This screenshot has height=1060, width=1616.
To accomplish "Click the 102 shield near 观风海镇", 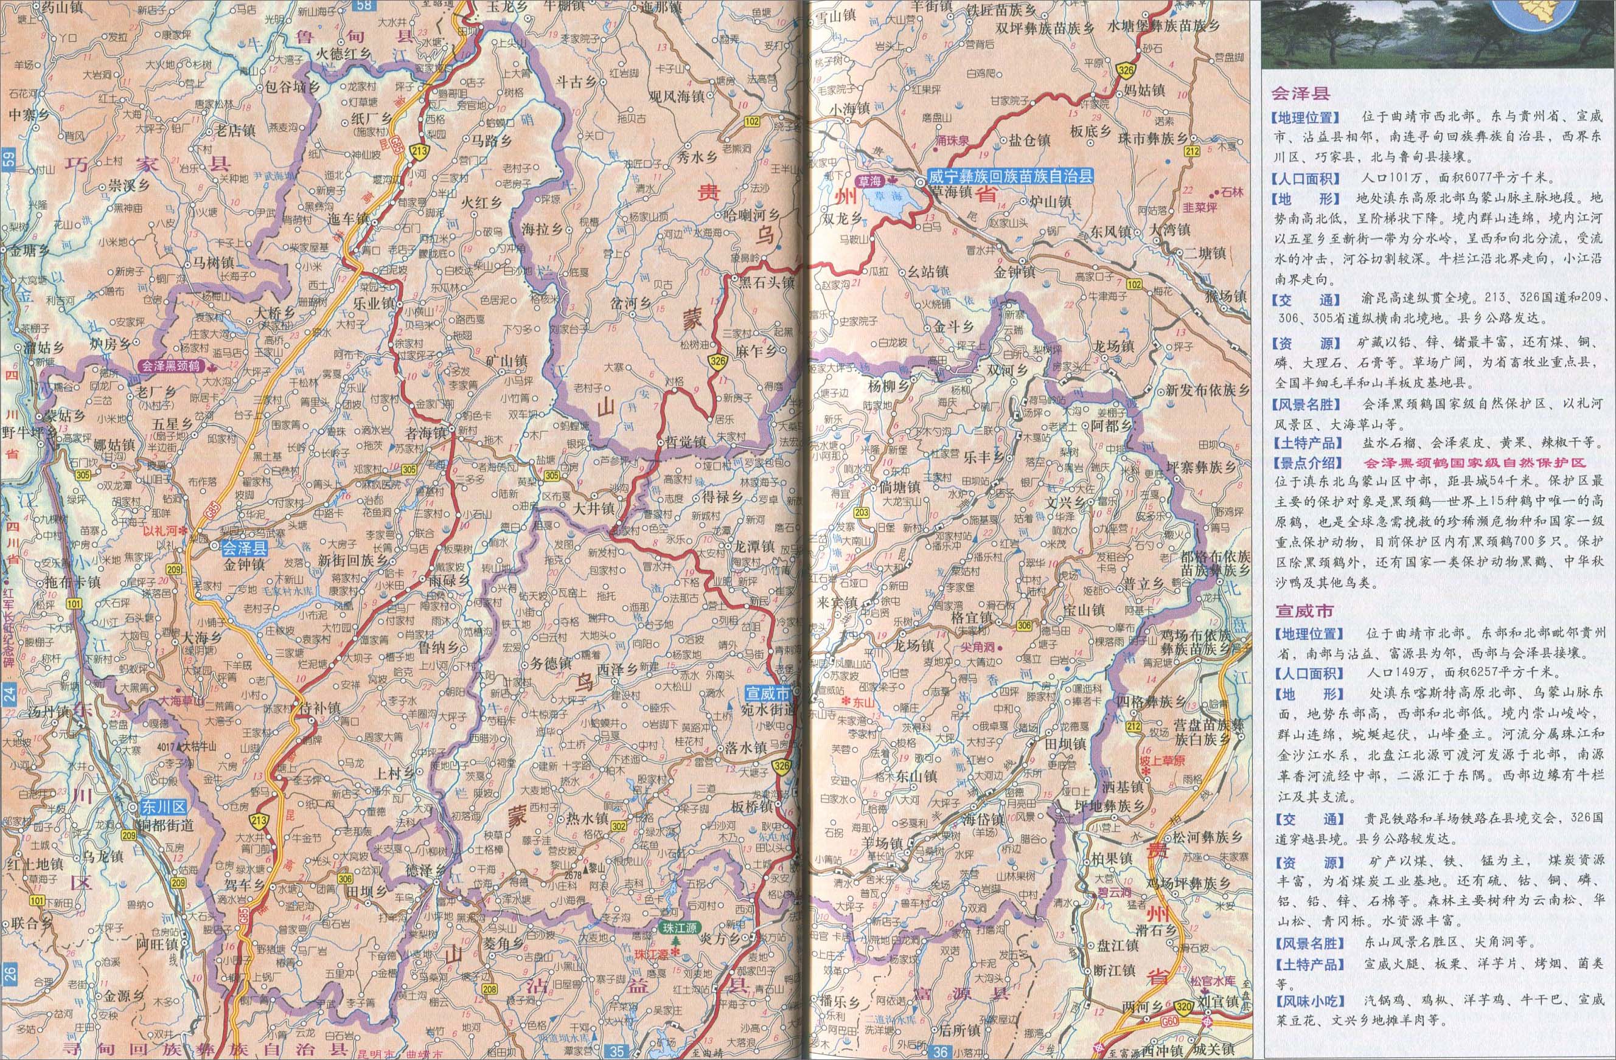I will 751,122.
